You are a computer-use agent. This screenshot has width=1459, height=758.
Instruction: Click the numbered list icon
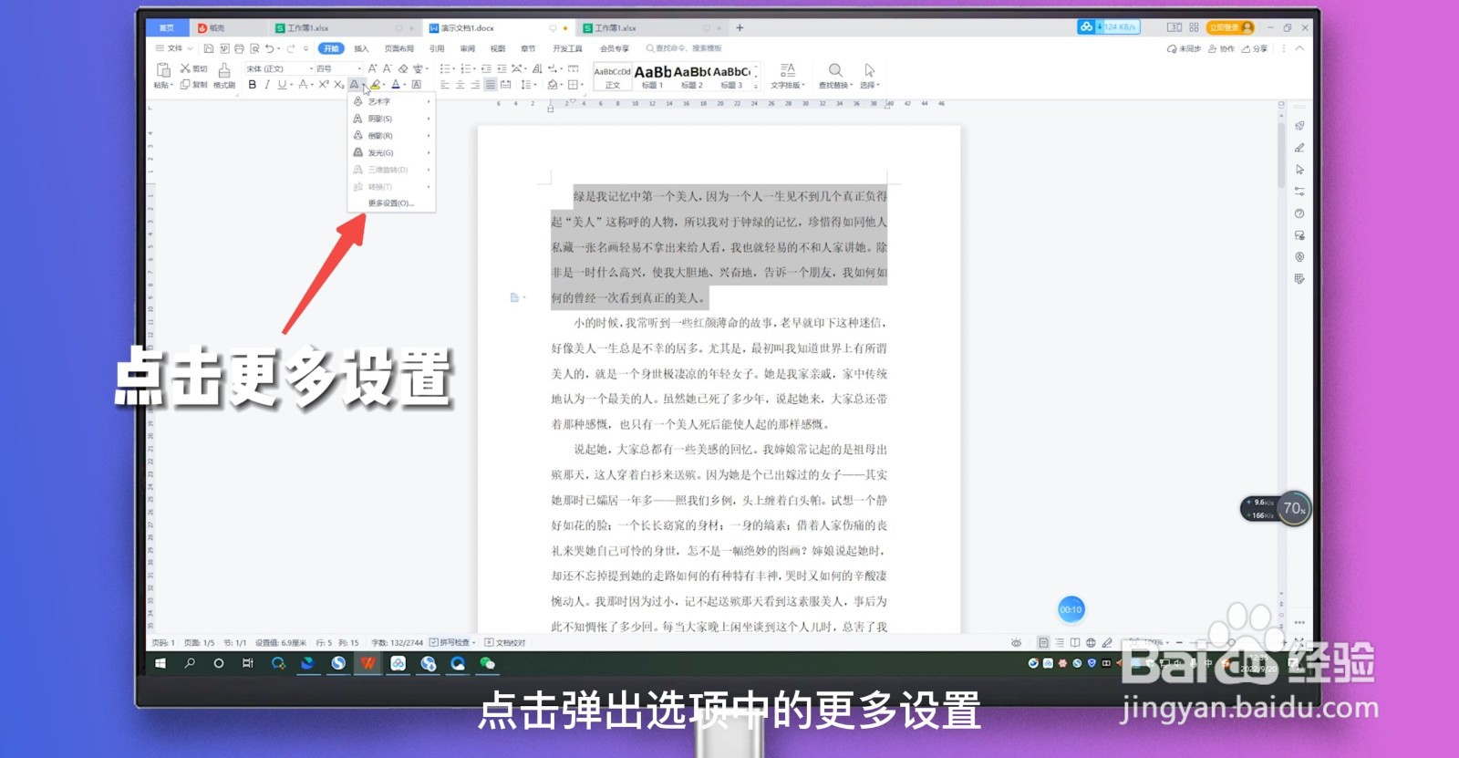coord(466,68)
